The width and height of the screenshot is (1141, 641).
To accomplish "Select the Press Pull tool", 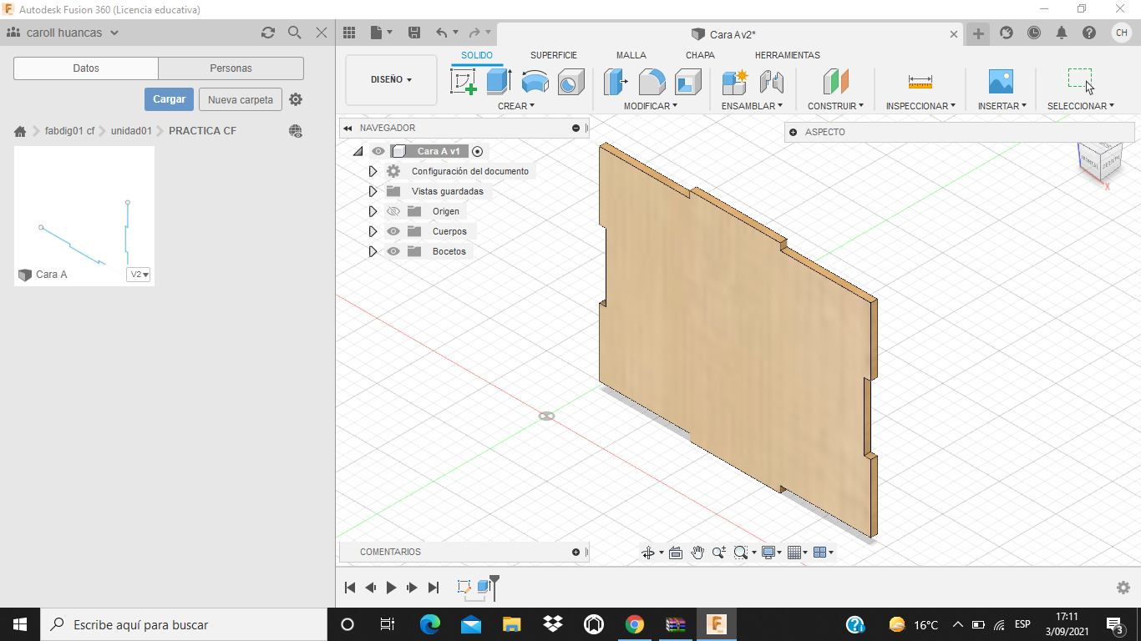I will coord(616,82).
